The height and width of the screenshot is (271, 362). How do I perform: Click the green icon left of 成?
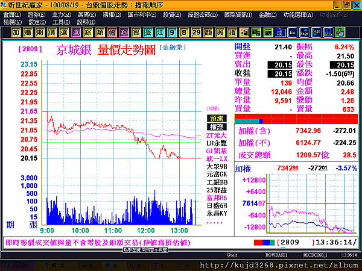coord(268,33)
